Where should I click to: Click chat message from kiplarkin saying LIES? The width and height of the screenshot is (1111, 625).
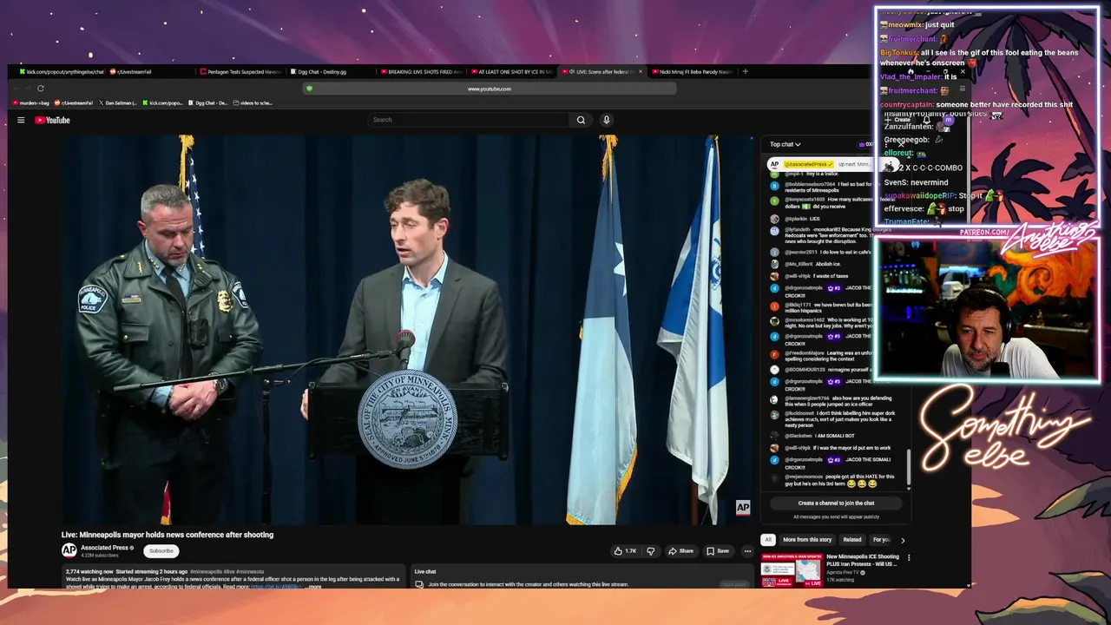802,220
